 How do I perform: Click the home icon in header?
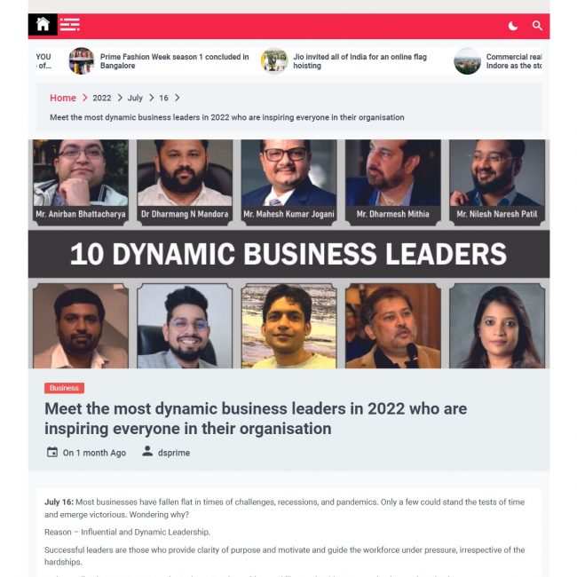(43, 24)
